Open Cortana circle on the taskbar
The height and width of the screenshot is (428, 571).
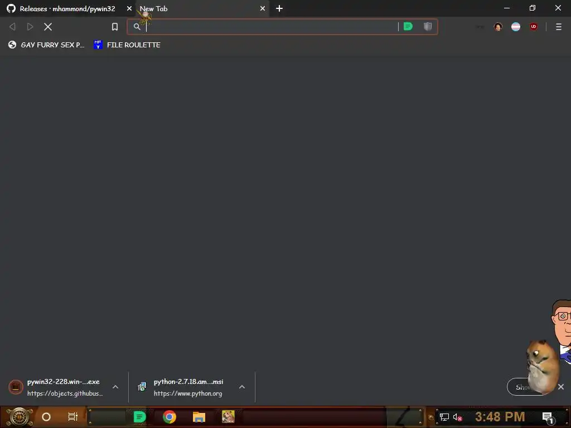(46, 417)
